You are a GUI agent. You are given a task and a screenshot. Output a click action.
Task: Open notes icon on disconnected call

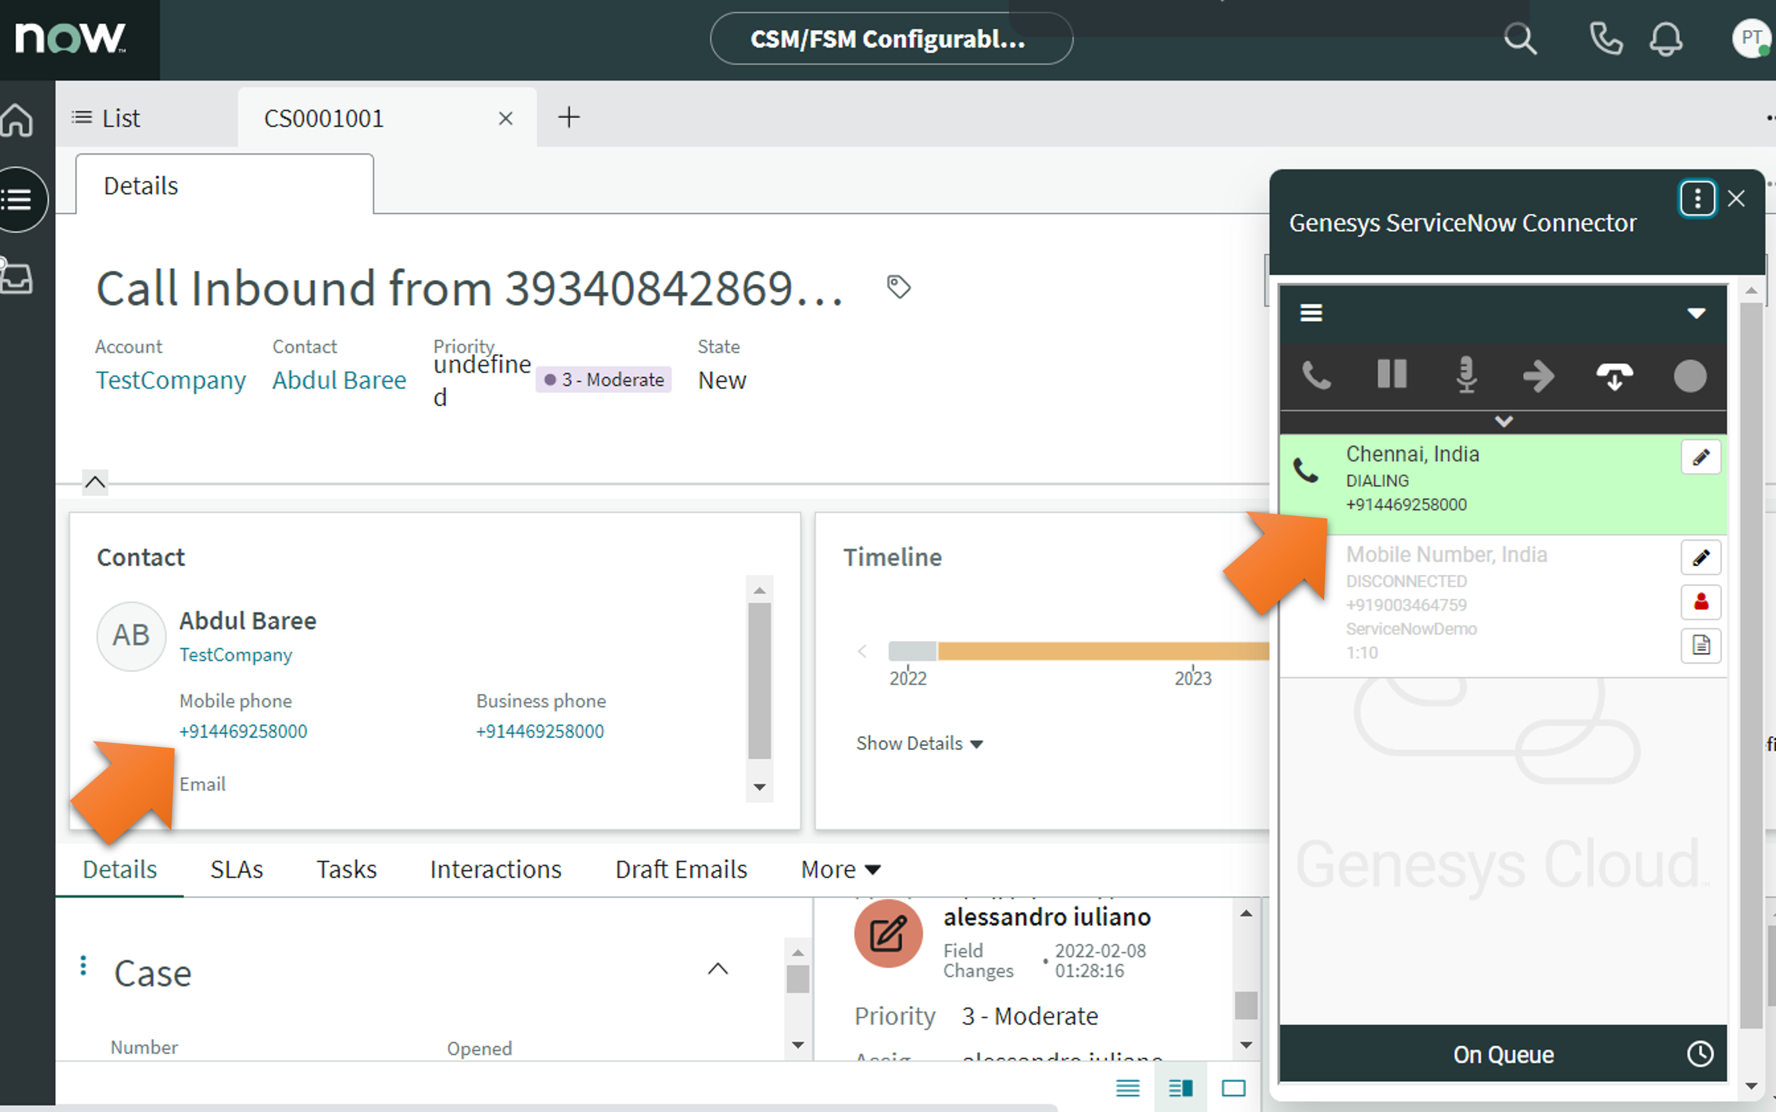1700,646
